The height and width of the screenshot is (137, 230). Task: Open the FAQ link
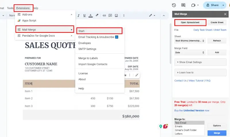coord(208,81)
